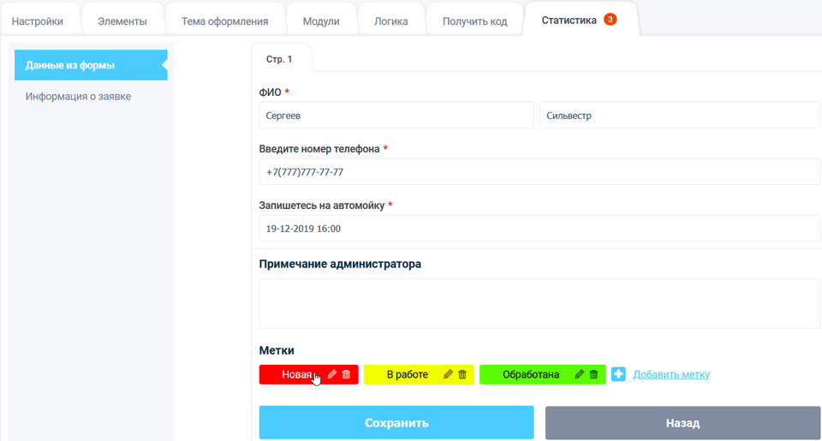Screen dimensions: 822x441
Task: Edit the red Новая label pencil icon
Action: tap(332, 374)
